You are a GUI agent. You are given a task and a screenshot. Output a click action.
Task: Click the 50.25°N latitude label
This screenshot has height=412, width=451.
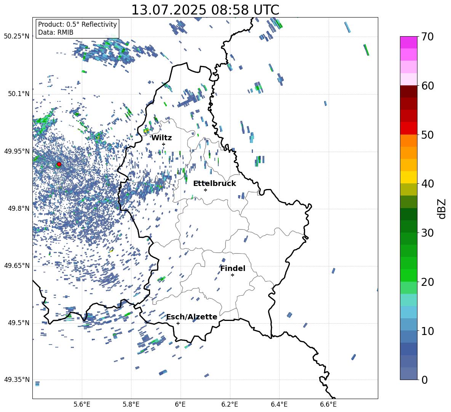17,37
